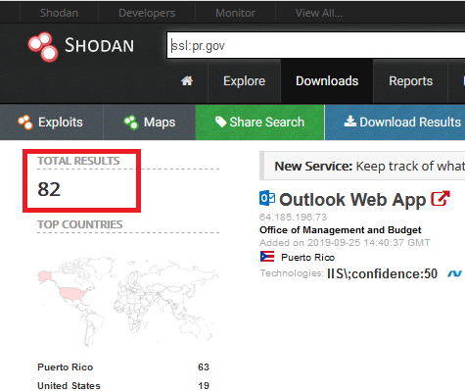465x391 pixels.
Task: Click the IP address 64.185.196.73
Action: 293,218
